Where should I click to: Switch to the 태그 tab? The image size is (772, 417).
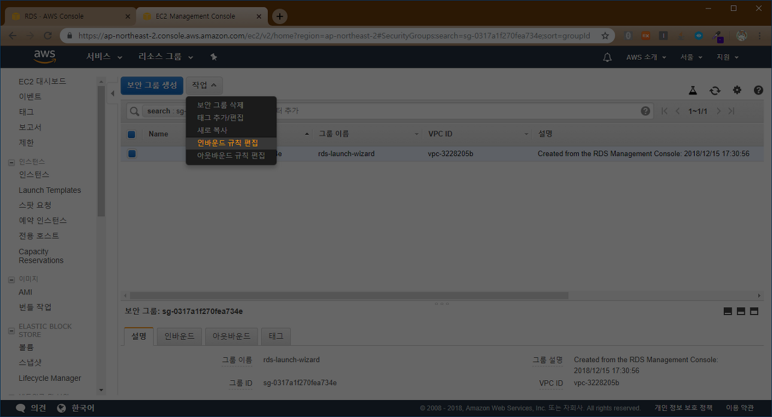(x=276, y=336)
